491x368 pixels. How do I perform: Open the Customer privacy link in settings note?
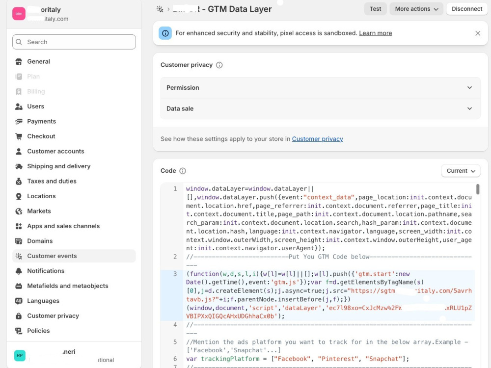click(317, 139)
